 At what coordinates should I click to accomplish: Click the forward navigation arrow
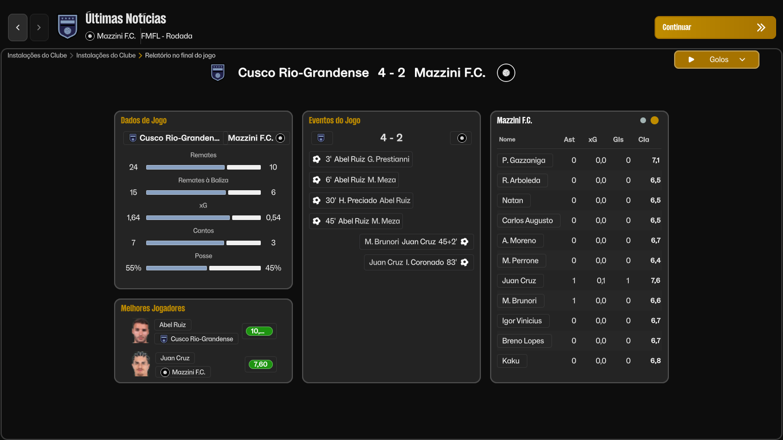coord(39,27)
